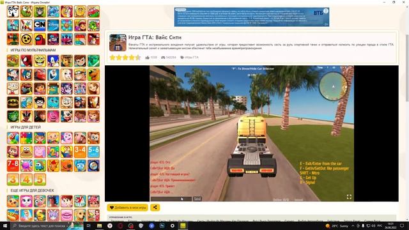
Task: Click the 'ЕЩЕ ИГРЫ ДЛЯ ДЕВОЧЕК' section heading
Action: [x=32, y=190]
